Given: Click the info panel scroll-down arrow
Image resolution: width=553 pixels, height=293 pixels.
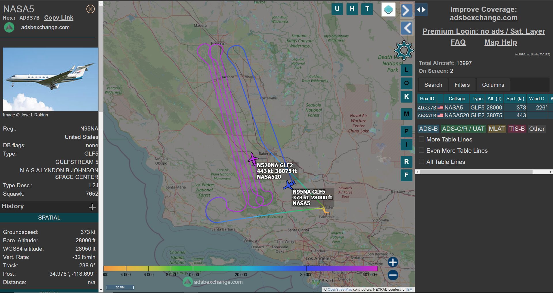Looking at the screenshot, I should click(101, 290).
